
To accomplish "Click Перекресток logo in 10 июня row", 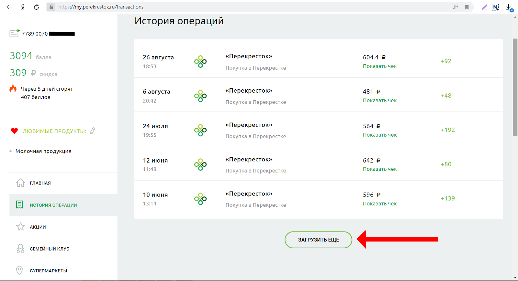I will [x=200, y=199].
